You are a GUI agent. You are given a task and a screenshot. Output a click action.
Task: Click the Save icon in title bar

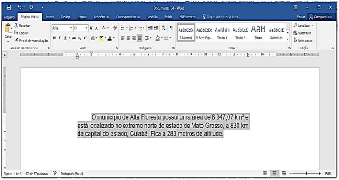click(8, 8)
